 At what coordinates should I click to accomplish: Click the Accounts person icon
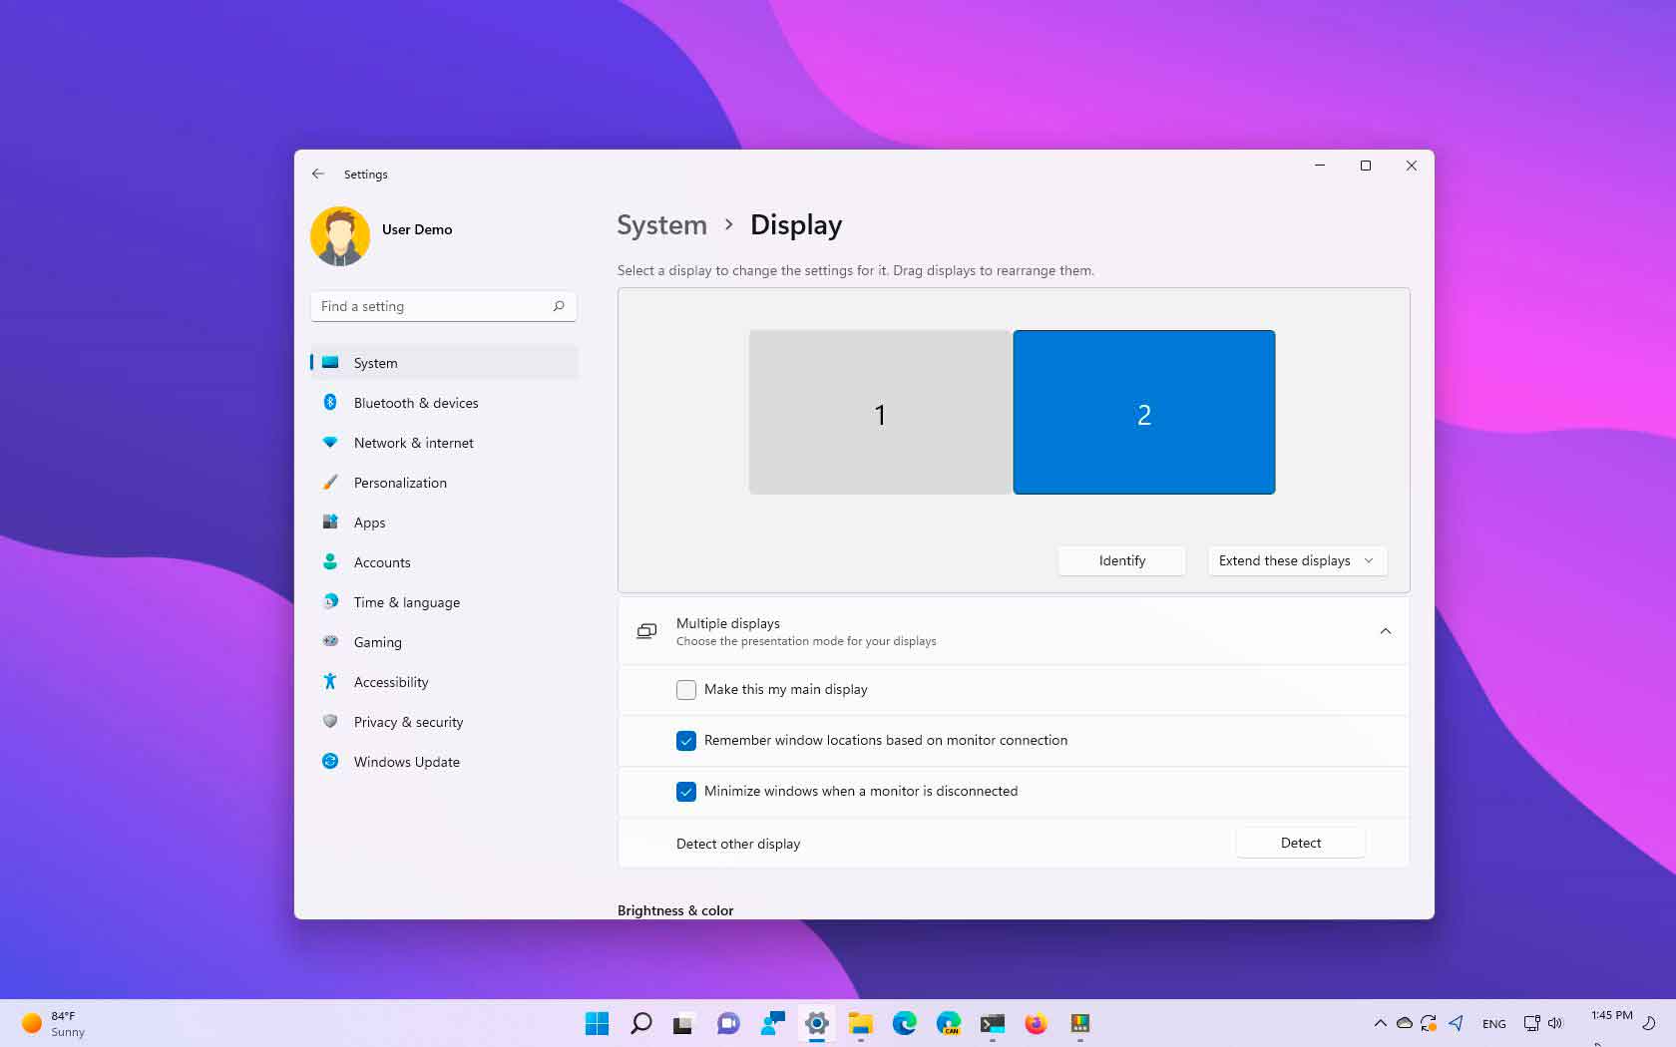coord(330,562)
